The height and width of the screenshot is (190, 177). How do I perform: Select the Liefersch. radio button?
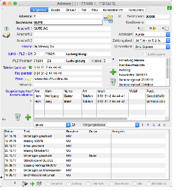[88, 184]
